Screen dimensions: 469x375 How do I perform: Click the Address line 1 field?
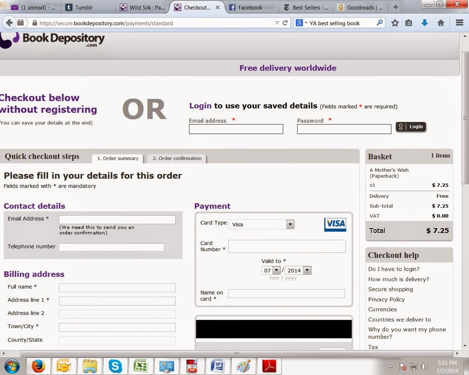[x=117, y=301]
